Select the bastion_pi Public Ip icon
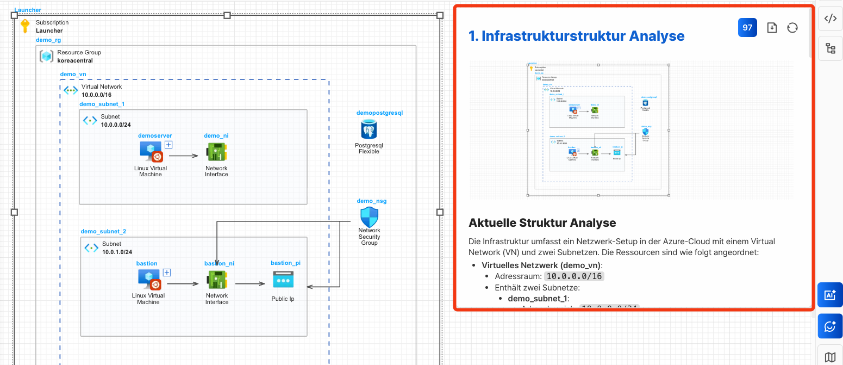The width and height of the screenshot is (843, 365). 283,280
